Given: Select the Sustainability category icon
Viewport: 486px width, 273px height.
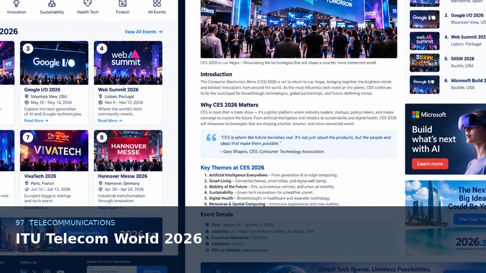Looking at the screenshot, I should point(52,4).
